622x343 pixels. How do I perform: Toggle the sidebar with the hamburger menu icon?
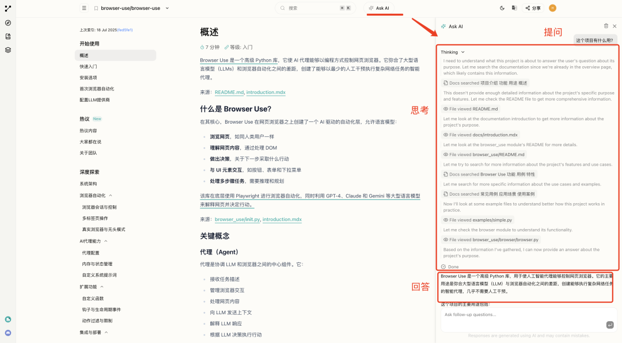tap(84, 8)
